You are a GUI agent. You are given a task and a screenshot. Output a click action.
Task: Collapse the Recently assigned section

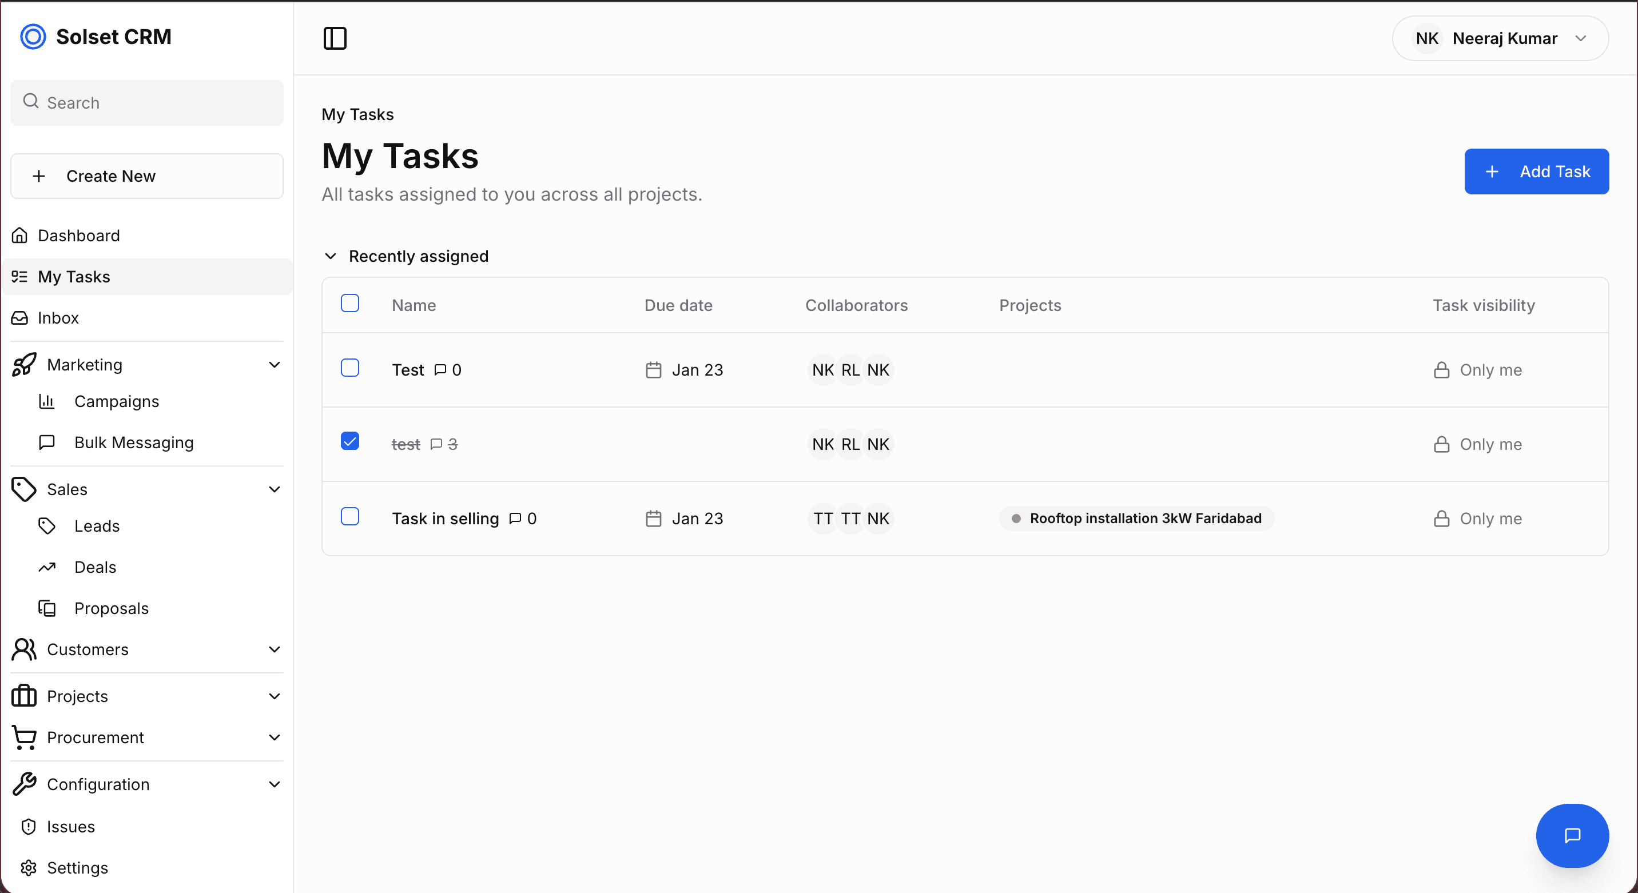[330, 256]
